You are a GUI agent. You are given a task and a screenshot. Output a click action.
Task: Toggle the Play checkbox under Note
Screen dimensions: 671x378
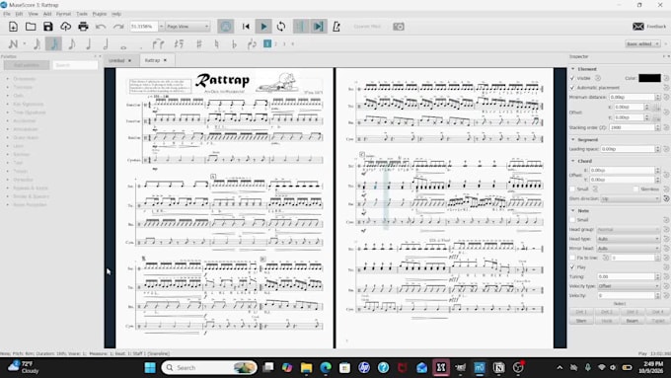pyautogui.click(x=572, y=267)
